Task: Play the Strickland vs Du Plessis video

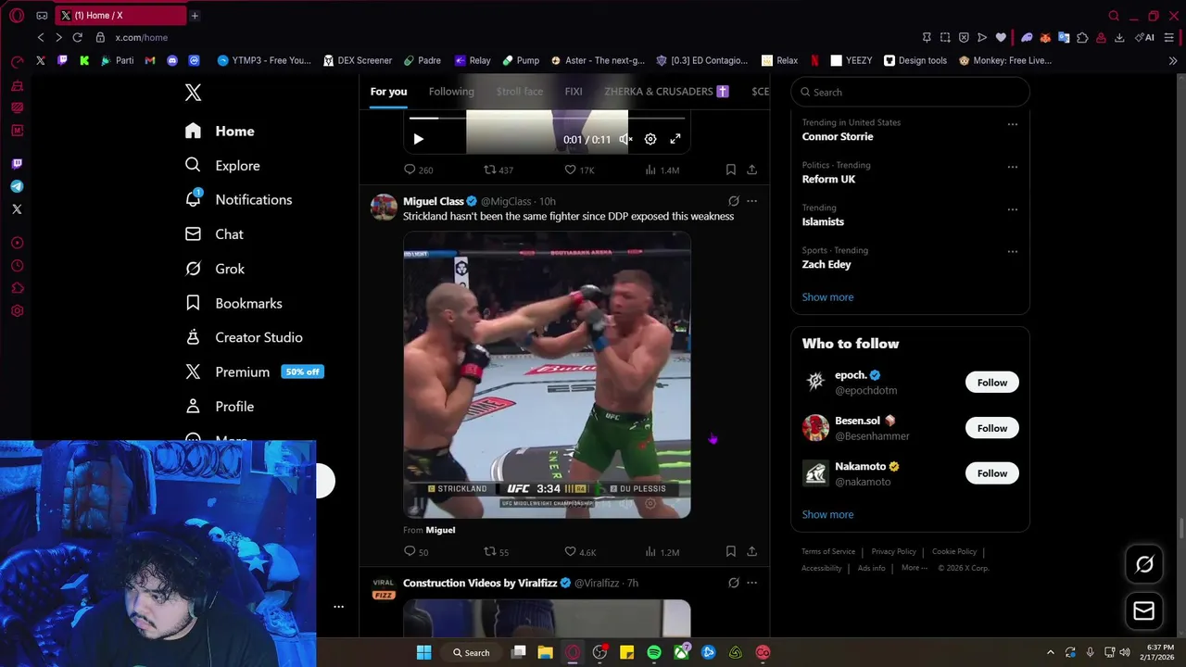Action: (547, 374)
